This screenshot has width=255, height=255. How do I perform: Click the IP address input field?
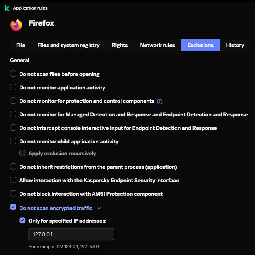[71, 234]
